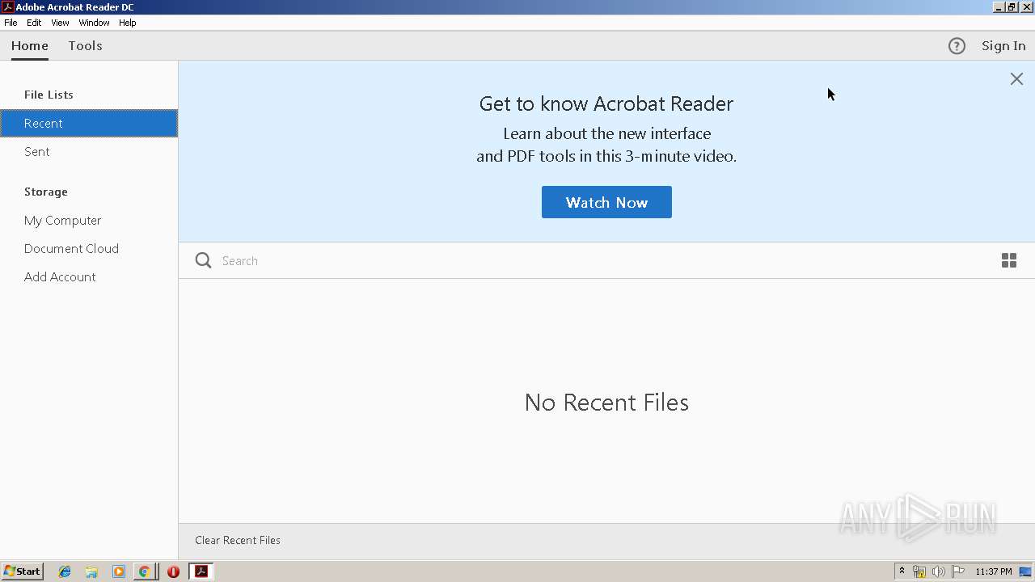The height and width of the screenshot is (582, 1035).
Task: Click Show desktop button in tray
Action: (1025, 571)
